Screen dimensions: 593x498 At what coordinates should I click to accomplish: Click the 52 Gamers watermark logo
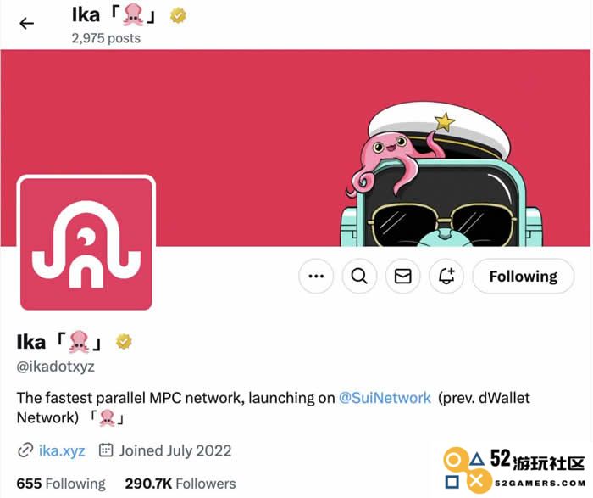(514, 470)
